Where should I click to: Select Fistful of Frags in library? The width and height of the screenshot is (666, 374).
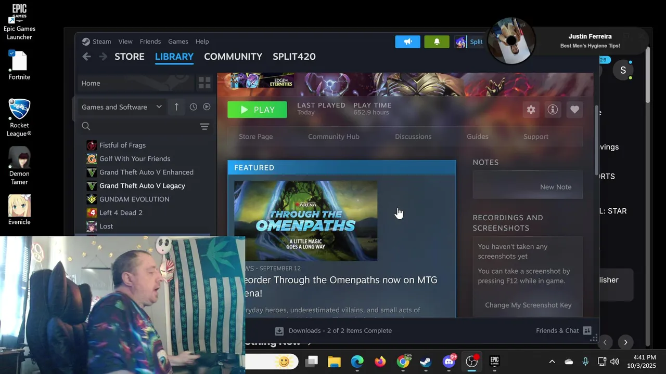point(122,145)
